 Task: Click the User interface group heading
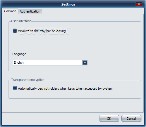[x=21, y=21]
